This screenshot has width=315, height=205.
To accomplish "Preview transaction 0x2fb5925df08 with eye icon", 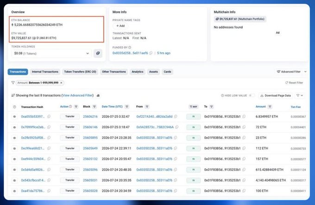I will coord(14,138).
